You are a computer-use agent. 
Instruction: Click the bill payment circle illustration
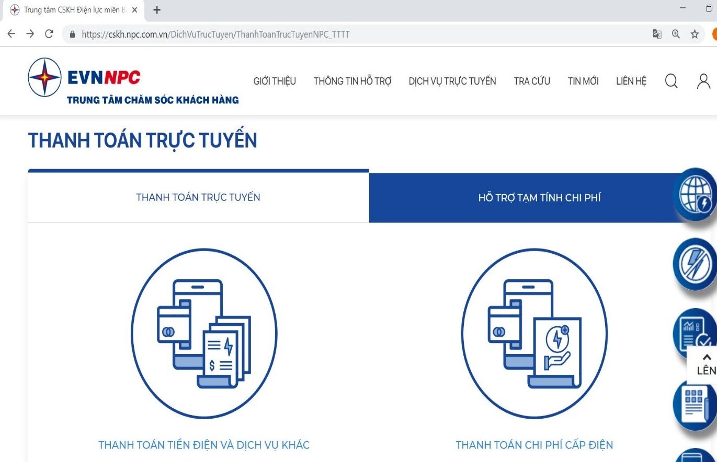[x=204, y=334]
